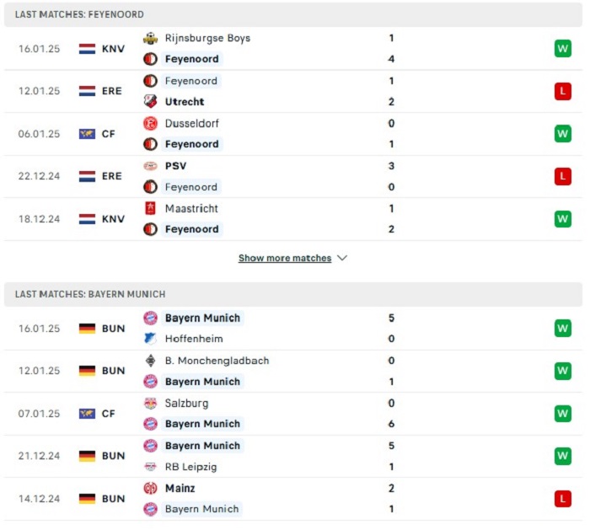Open the Last Matches: Feyenoord header
590x530 pixels.
point(293,14)
